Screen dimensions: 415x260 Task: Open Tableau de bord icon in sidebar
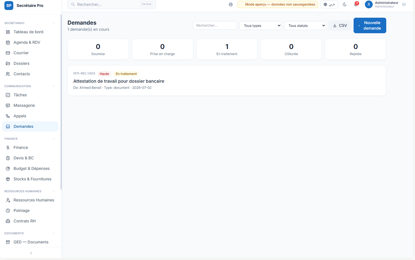(8, 32)
